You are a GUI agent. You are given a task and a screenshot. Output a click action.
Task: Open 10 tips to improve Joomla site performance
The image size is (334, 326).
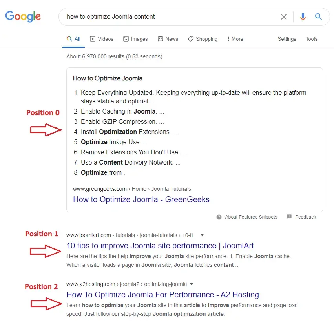tap(160, 246)
